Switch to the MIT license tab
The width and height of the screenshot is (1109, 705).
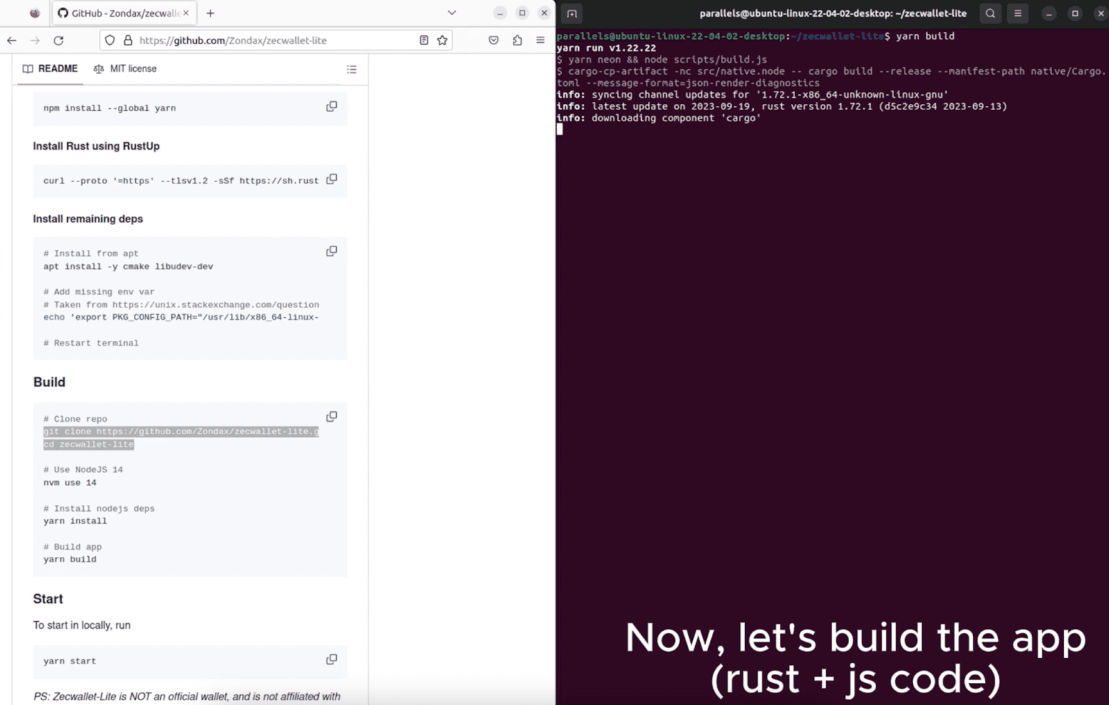pyautogui.click(x=125, y=69)
